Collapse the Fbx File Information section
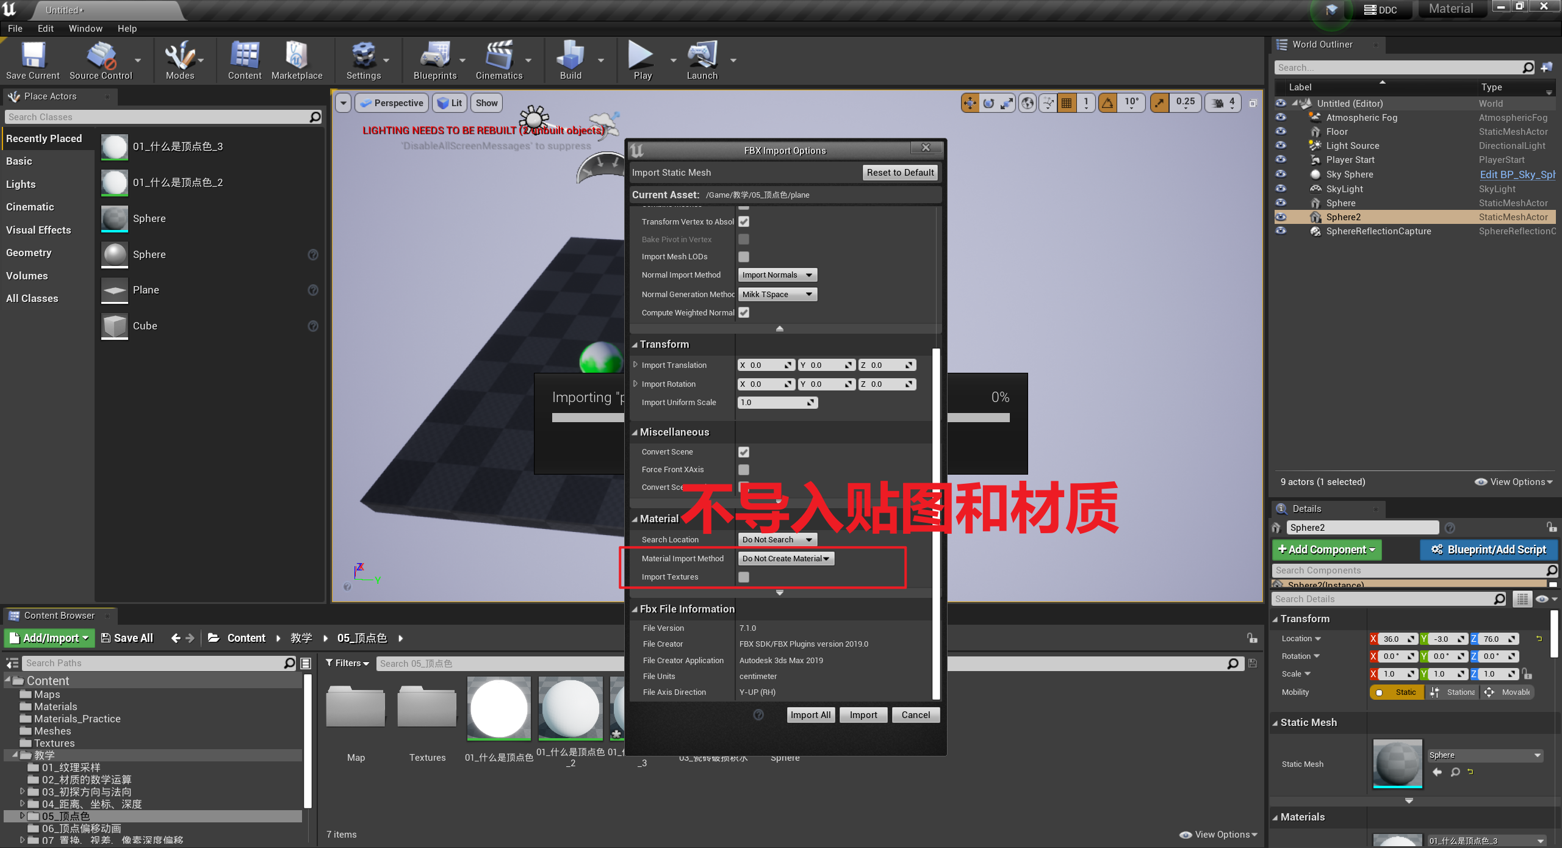This screenshot has width=1562, height=848. tap(636, 608)
